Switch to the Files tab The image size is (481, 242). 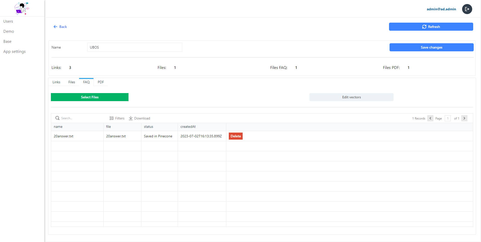coord(72,82)
